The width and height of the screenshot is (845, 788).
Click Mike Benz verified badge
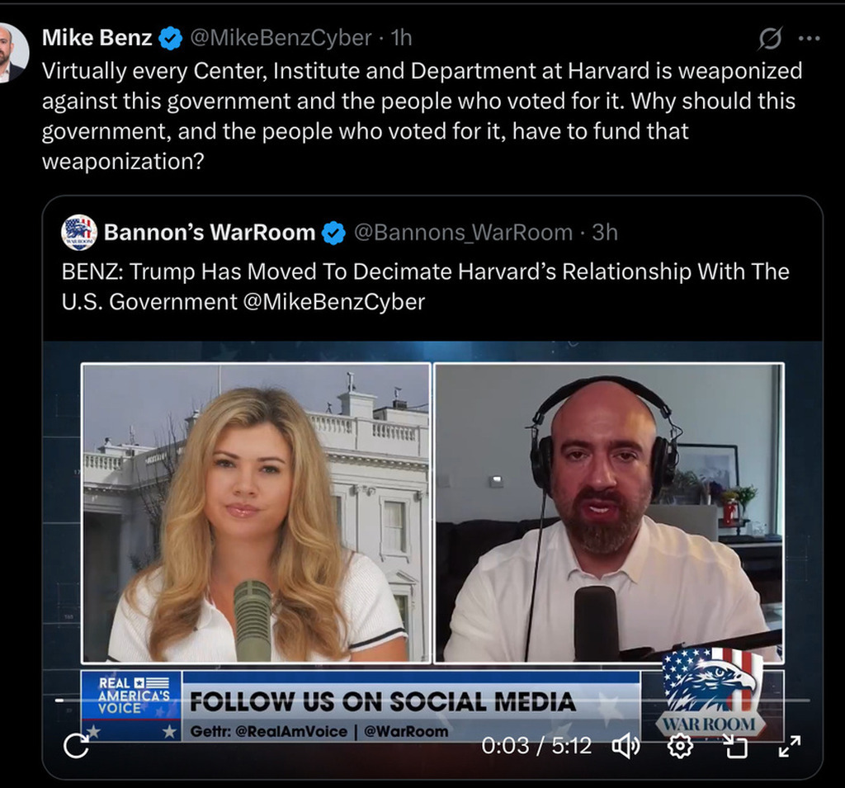pos(170,38)
